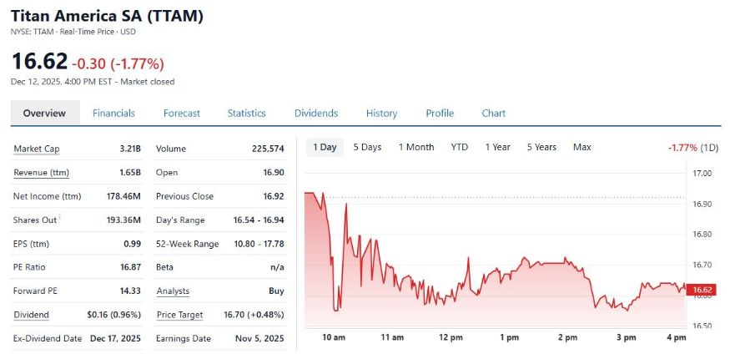Image resolution: width=730 pixels, height=359 pixels.
Task: Select the Max chart range
Action: 582,148
